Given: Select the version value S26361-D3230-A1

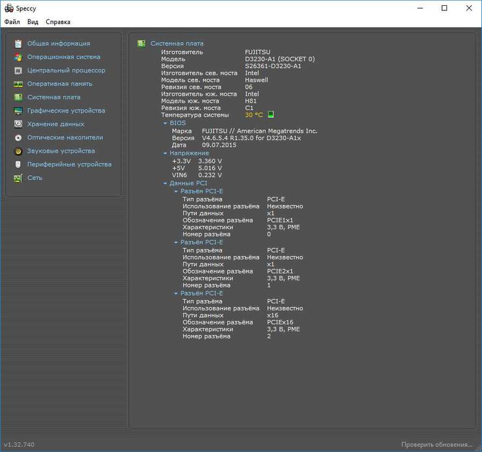Looking at the screenshot, I should (x=273, y=66).
